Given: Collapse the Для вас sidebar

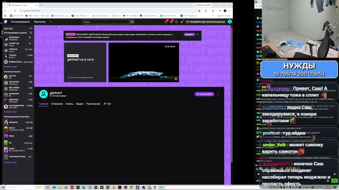Looking at the screenshot, I should pyautogui.click(x=31, y=28).
